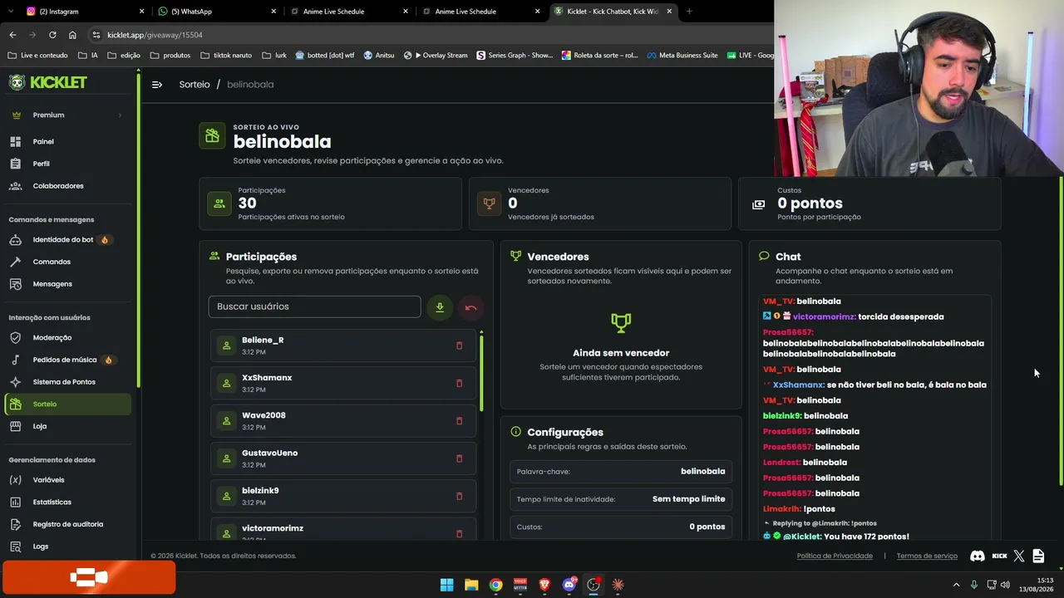Viewport: 1064px width, 598px height.
Task: Click the red reset arrow next to search
Action: [470, 307]
